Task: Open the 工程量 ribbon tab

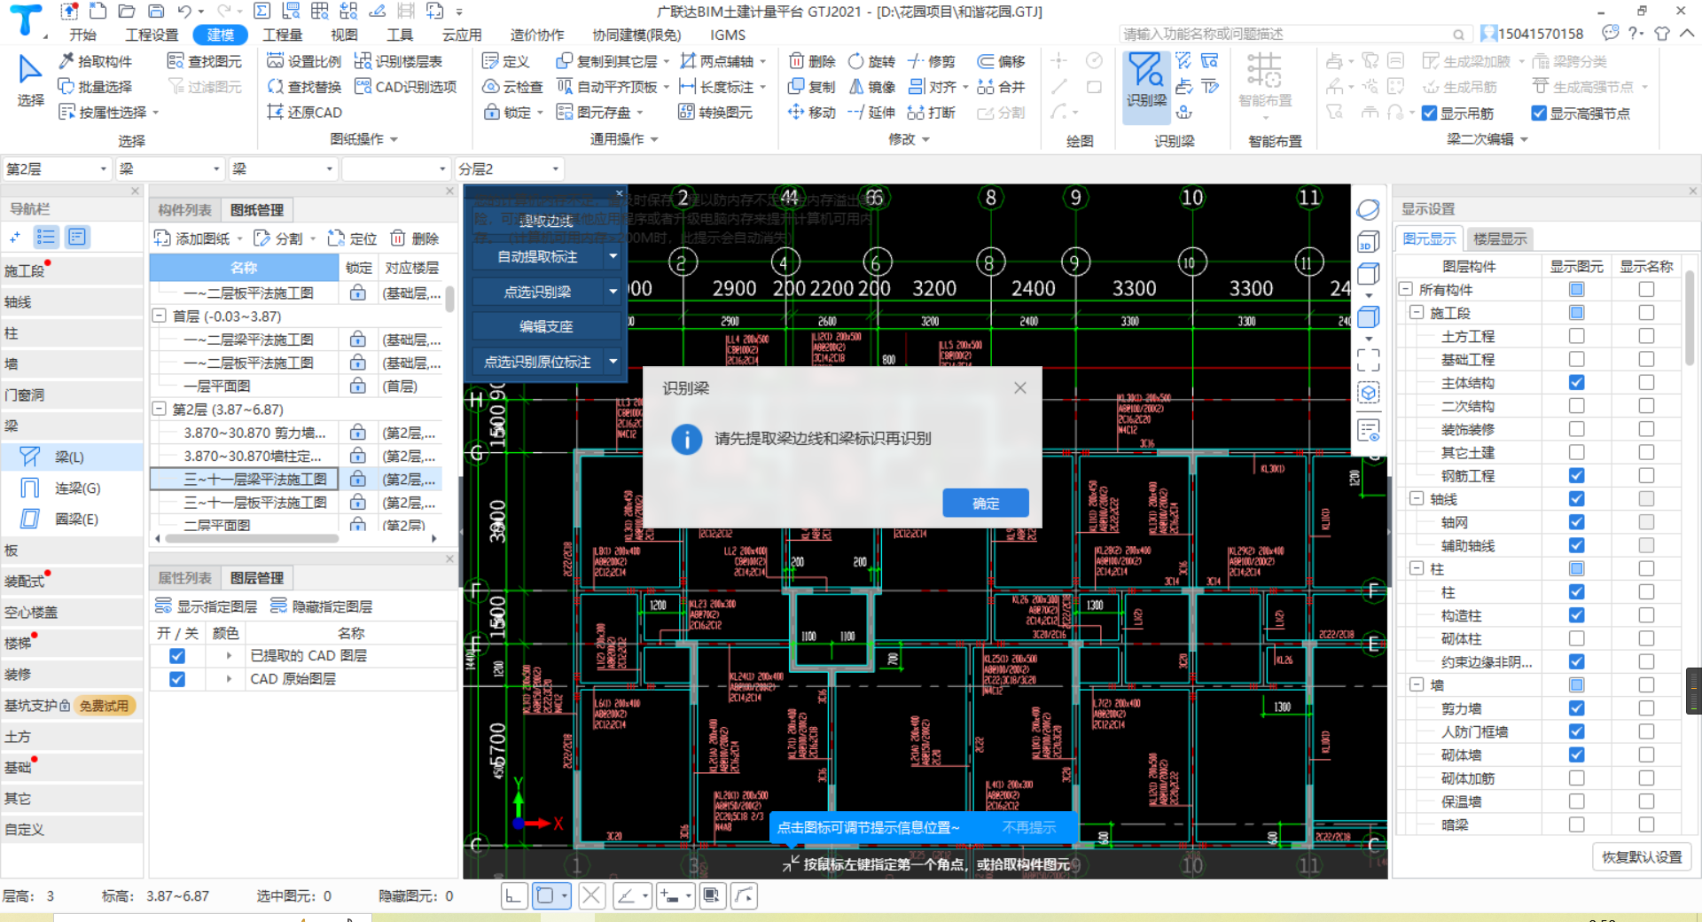Action: pyautogui.click(x=283, y=35)
